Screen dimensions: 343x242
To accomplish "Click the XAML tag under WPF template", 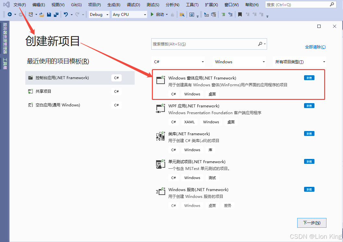I will (x=189, y=122).
